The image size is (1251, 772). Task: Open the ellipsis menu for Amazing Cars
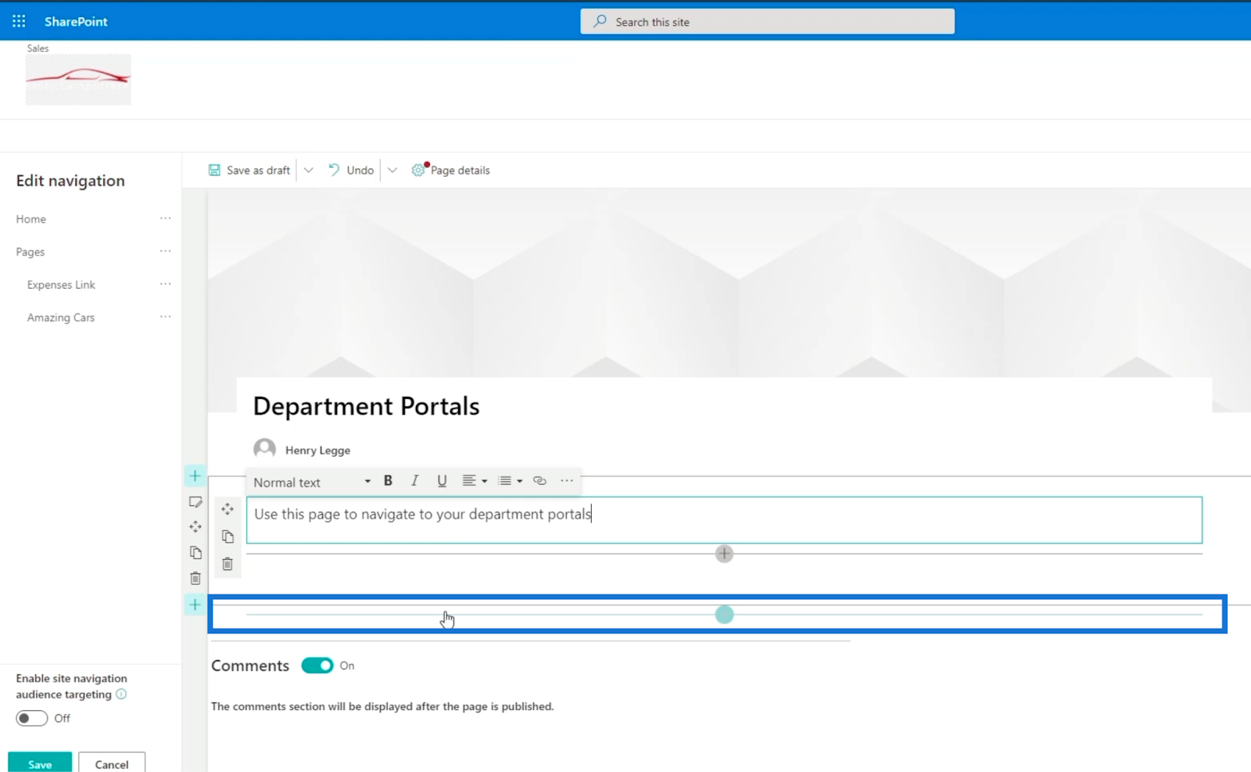click(x=165, y=317)
